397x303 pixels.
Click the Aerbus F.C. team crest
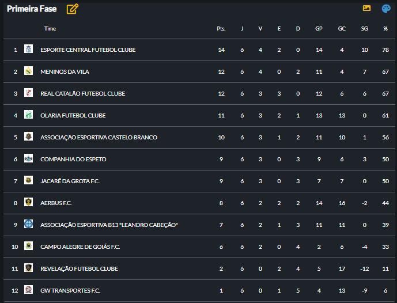[x=28, y=203]
